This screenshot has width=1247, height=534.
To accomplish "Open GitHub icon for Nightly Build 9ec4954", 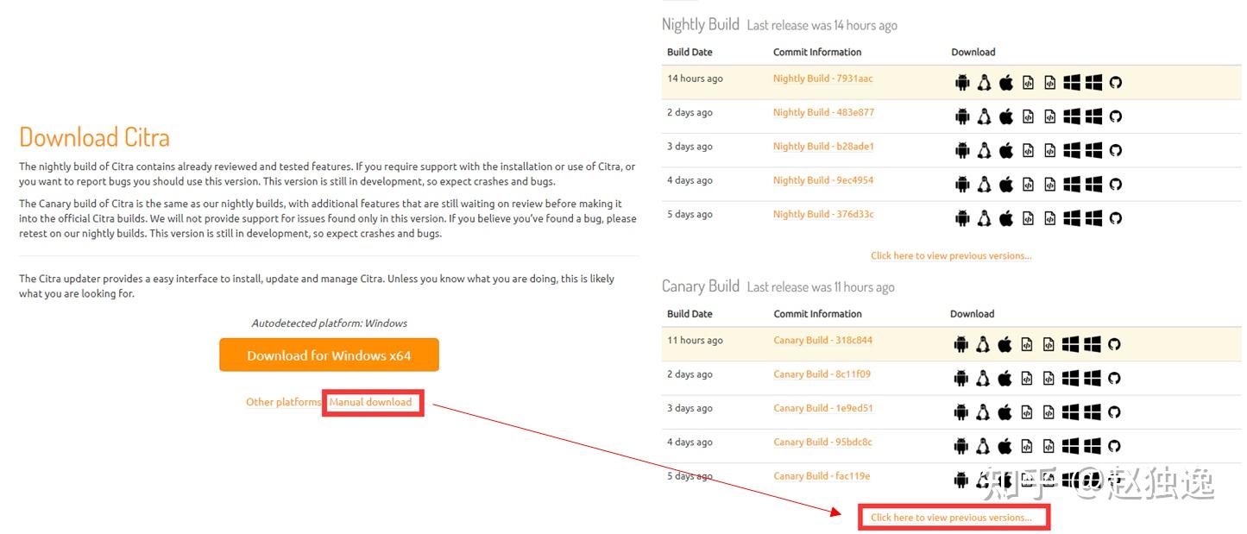I will click(1115, 184).
